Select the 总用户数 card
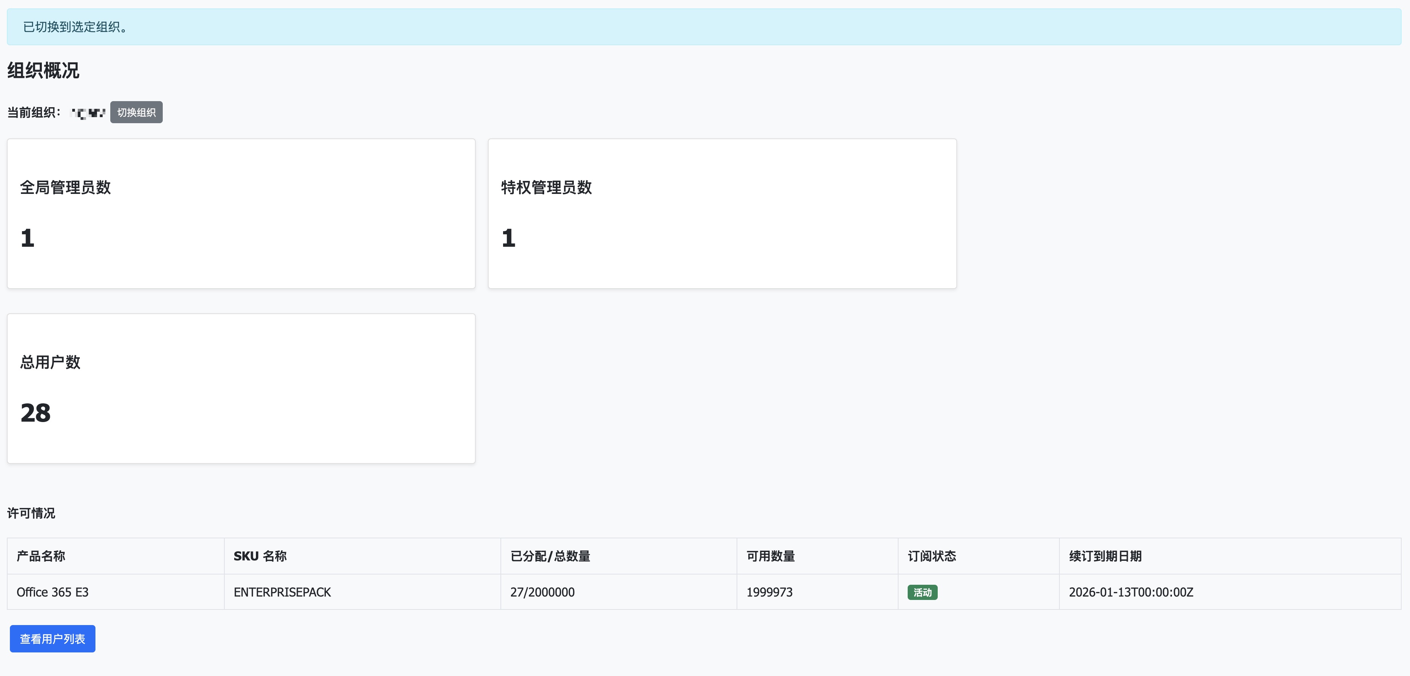Image resolution: width=1410 pixels, height=676 pixels. [x=241, y=389]
